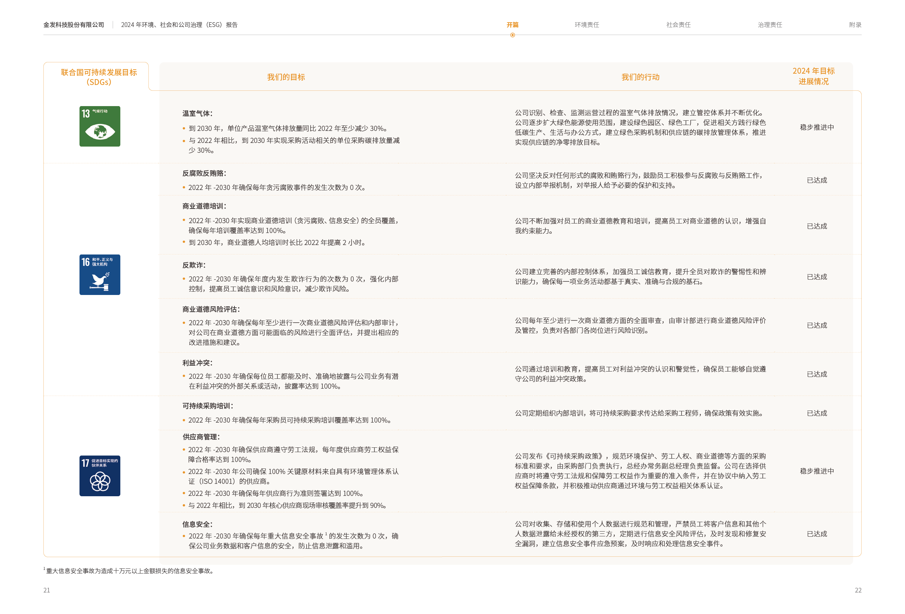905x614 pixels.
Task: Click the 信息安全 heading
Action: tap(197, 524)
